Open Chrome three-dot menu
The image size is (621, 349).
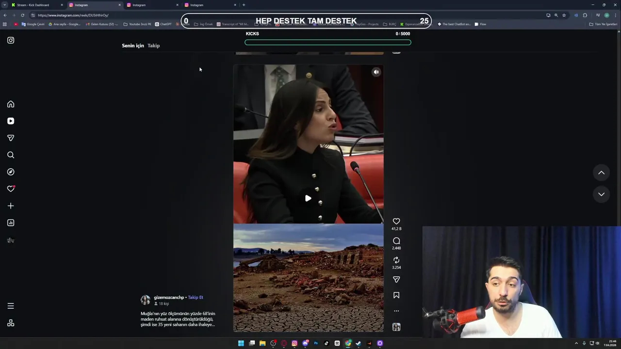coord(615,15)
